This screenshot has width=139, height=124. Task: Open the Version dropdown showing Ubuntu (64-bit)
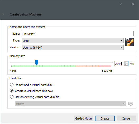(x=73, y=47)
